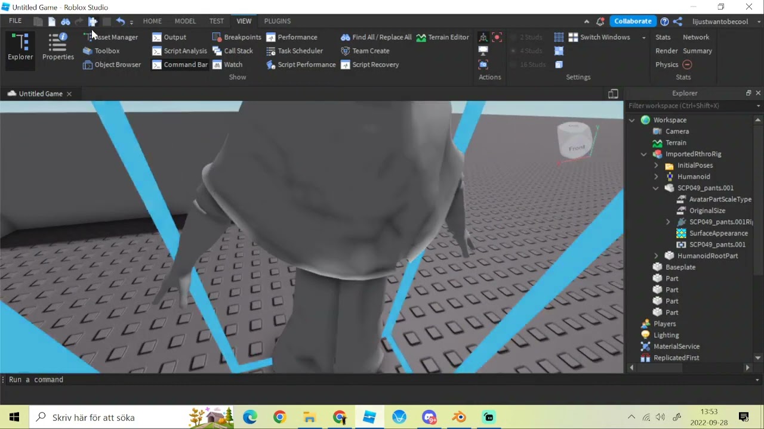The width and height of the screenshot is (764, 429).
Task: Open the Asset Manager
Action: (x=111, y=37)
